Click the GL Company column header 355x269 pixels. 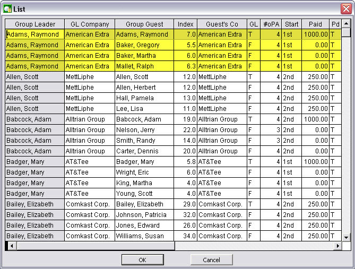coord(90,24)
